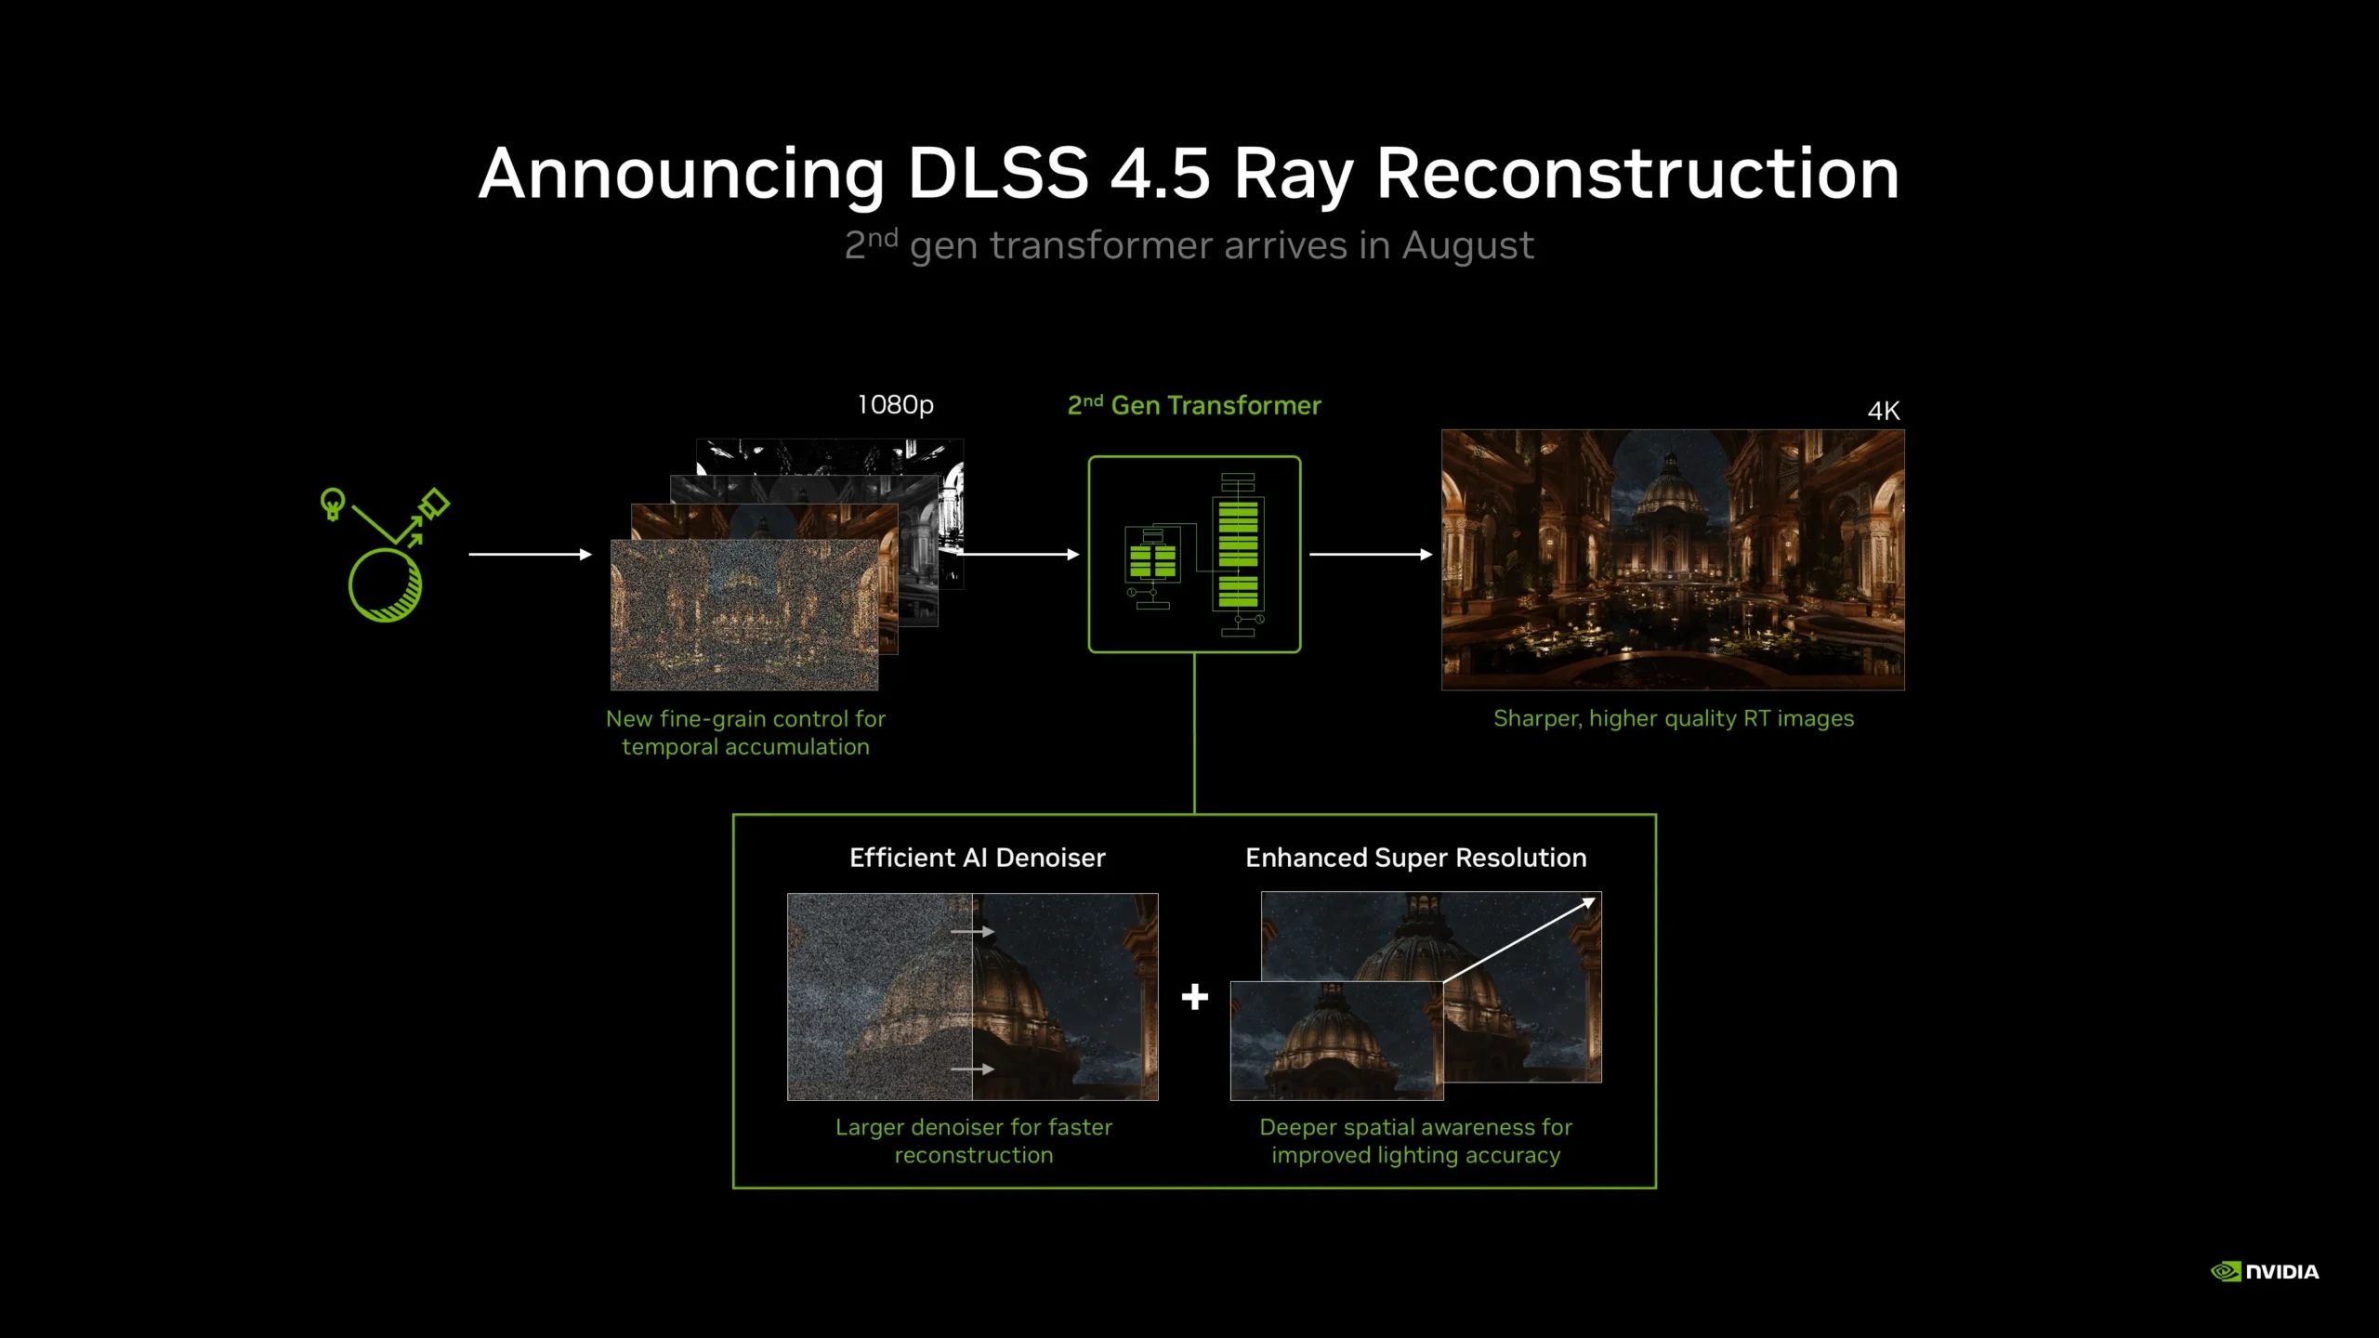Select the noisy 1080p input frame thumbnail
Image resolution: width=2379 pixels, height=1338 pixels.
(744, 615)
